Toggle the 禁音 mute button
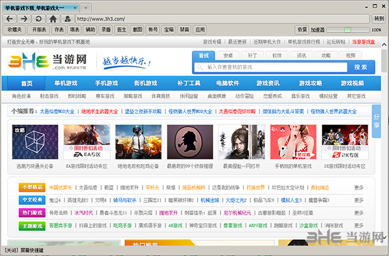The image size is (389, 256). [x=184, y=30]
